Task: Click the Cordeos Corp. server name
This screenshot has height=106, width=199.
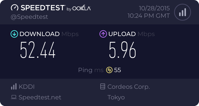Action: [129, 87]
